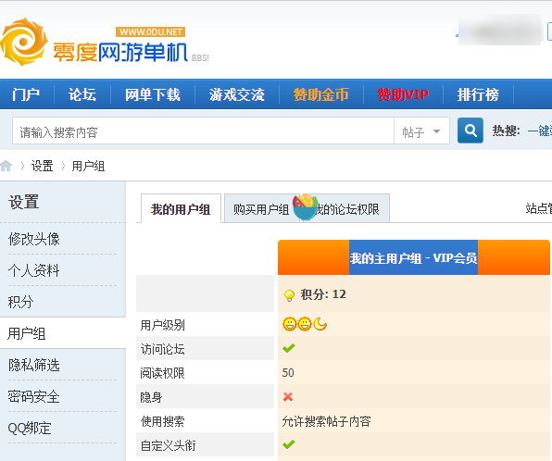Viewport: 552px width, 461px height.
Task: Select 用户组 in settings sidebar
Action: click(27, 333)
